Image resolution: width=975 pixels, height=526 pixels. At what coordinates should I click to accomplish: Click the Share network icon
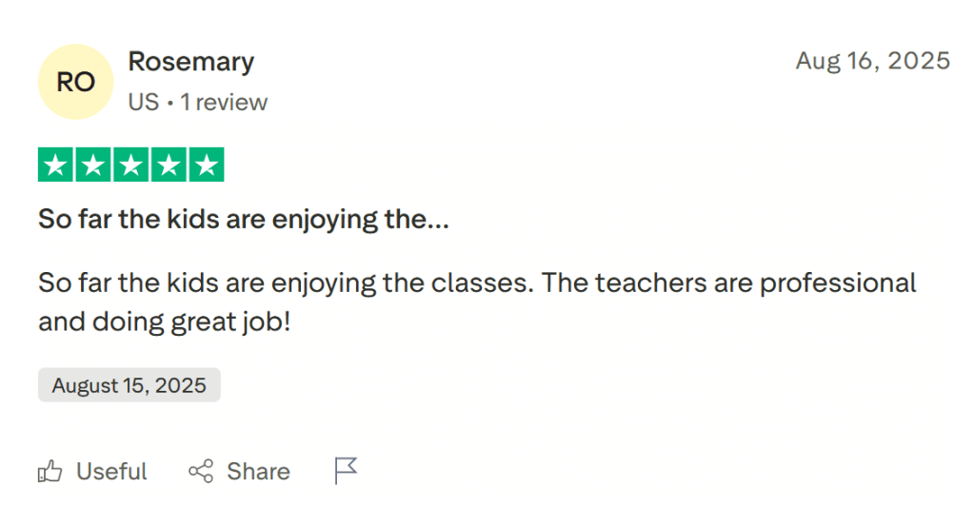tap(201, 471)
